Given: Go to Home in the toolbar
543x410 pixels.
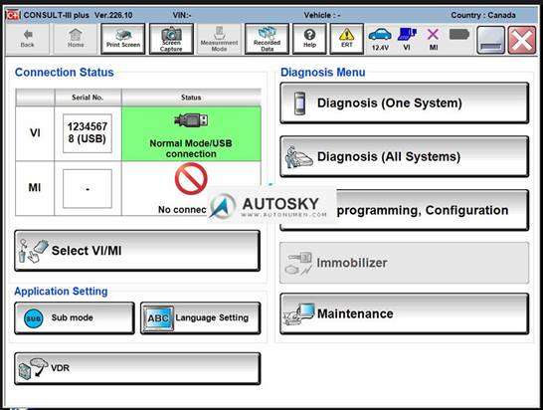Looking at the screenshot, I should [76, 39].
